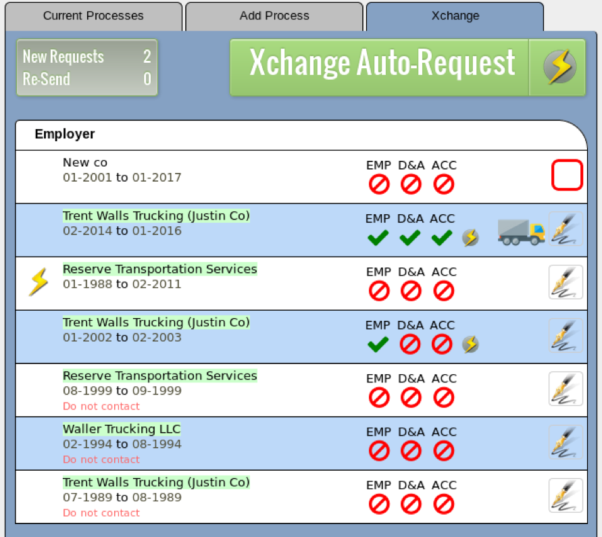Click gray lightning icon in 02-2014 Trent Walls row
Screen dimensions: 602x537
pos(470,238)
